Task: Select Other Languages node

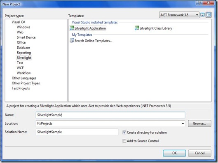Action: tap(24, 78)
